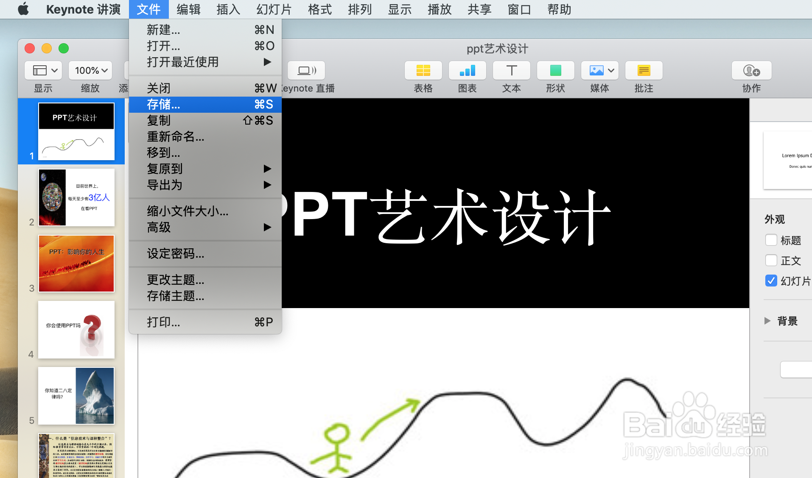Enable the 标题 checkbox

(x=771, y=240)
